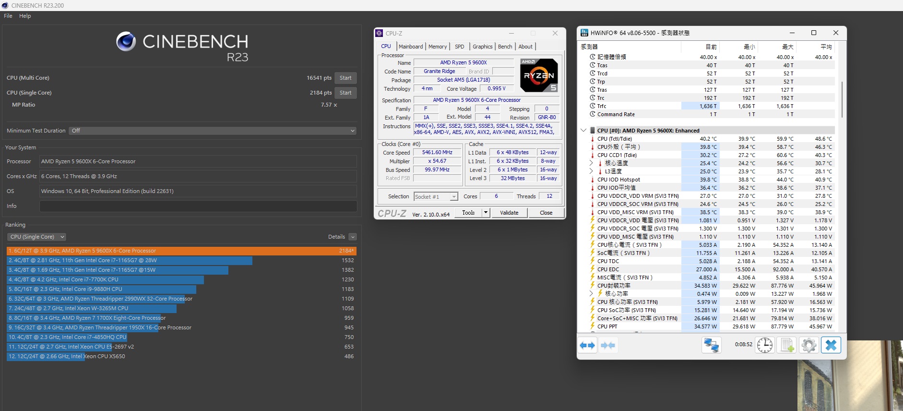Screen dimensions: 903x411
Task: Expand the 核心溫度 row in HWiNFO
Action: pyautogui.click(x=591, y=163)
